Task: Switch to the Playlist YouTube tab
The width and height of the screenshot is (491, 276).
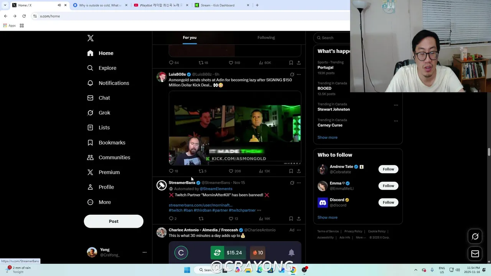Action: 161,5
